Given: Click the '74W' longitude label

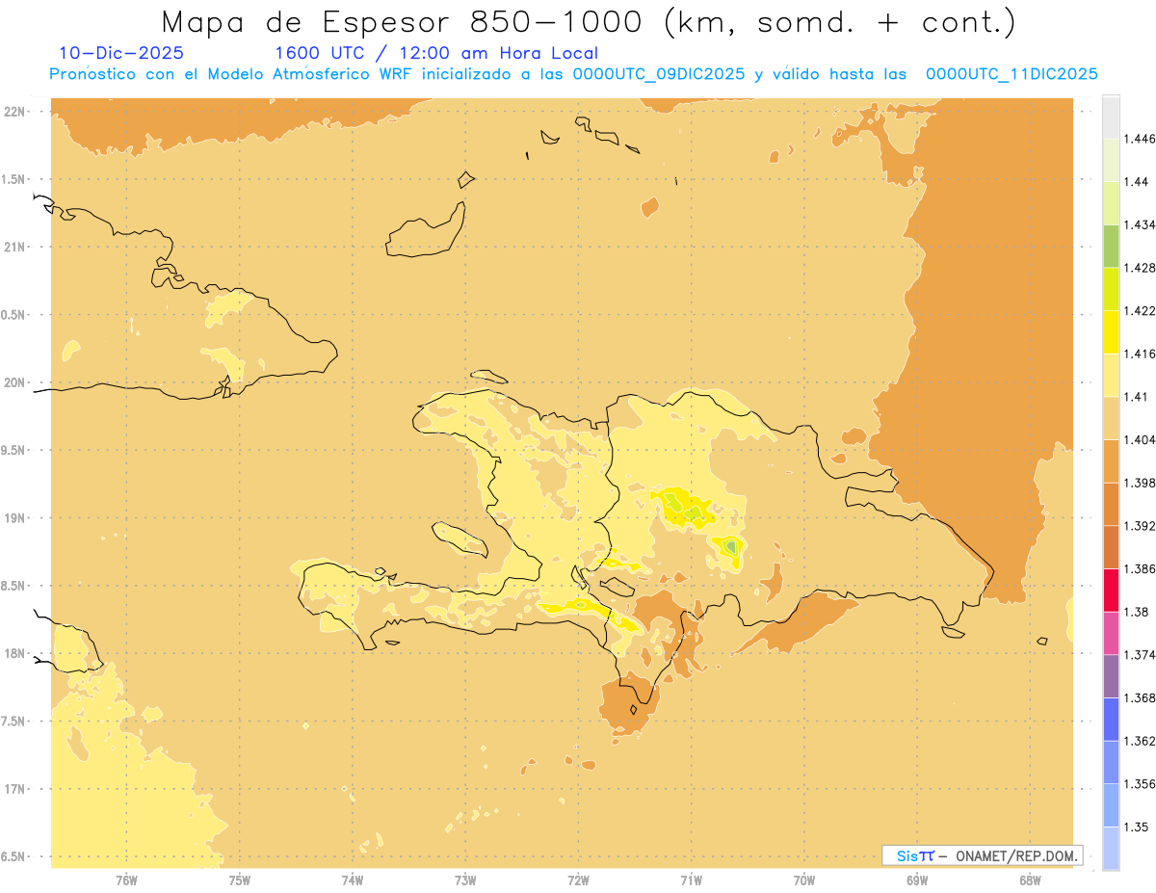Looking at the screenshot, I should click(352, 881).
